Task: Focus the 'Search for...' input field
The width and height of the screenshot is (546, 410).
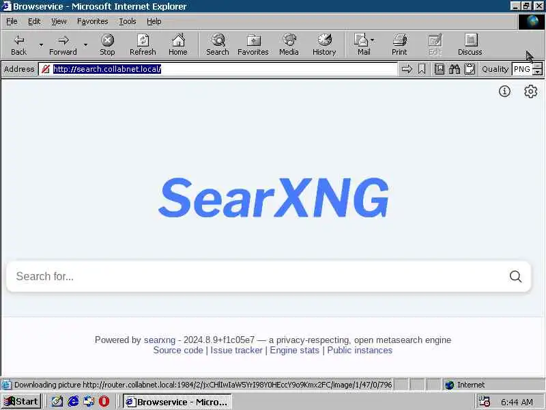Action: pos(258,277)
